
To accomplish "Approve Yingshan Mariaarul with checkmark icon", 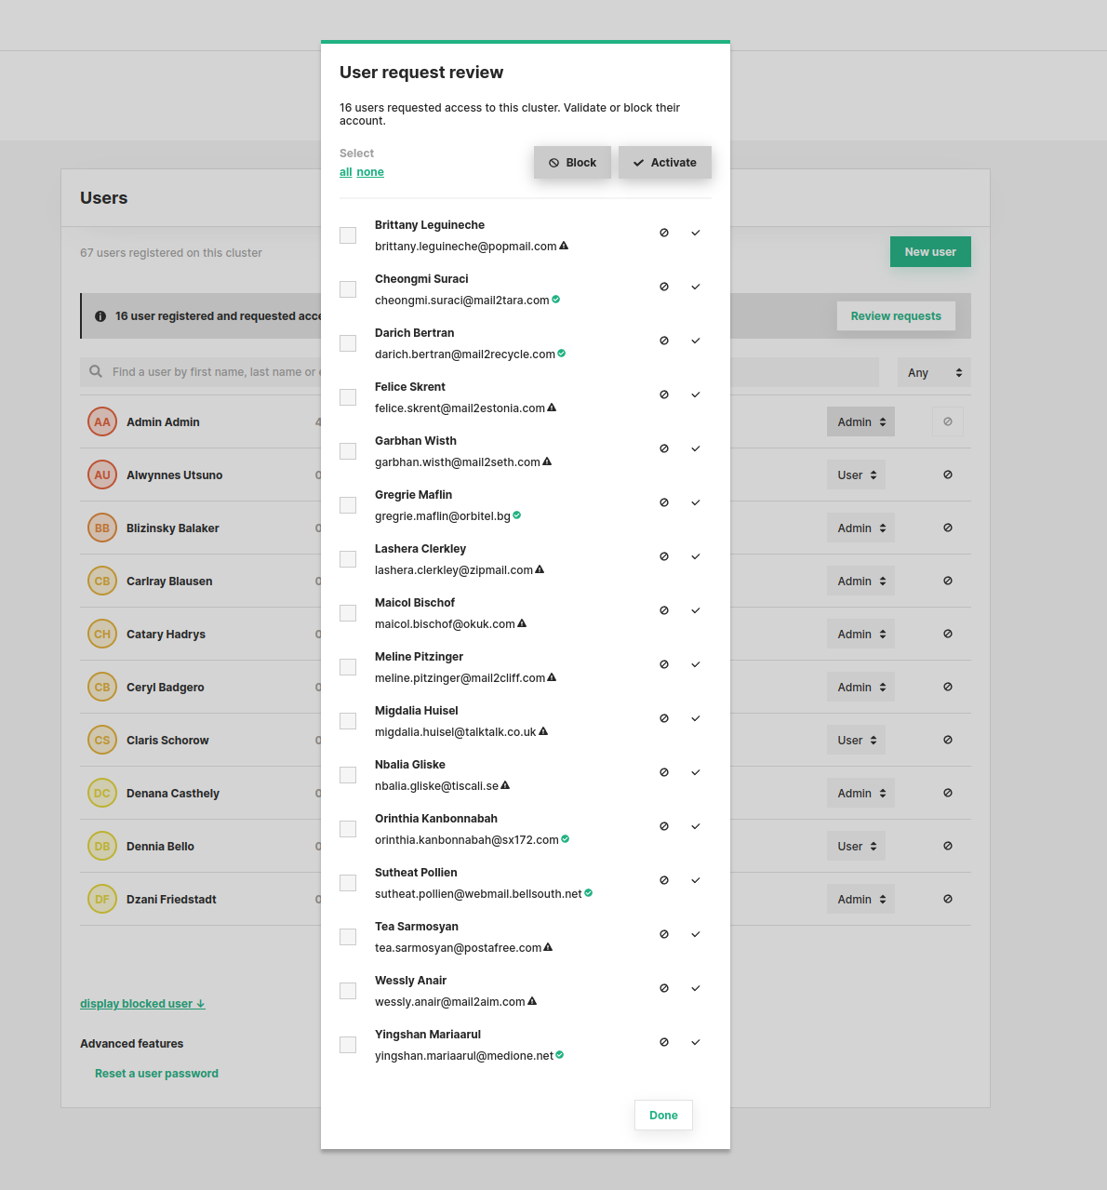I will click(x=695, y=1042).
